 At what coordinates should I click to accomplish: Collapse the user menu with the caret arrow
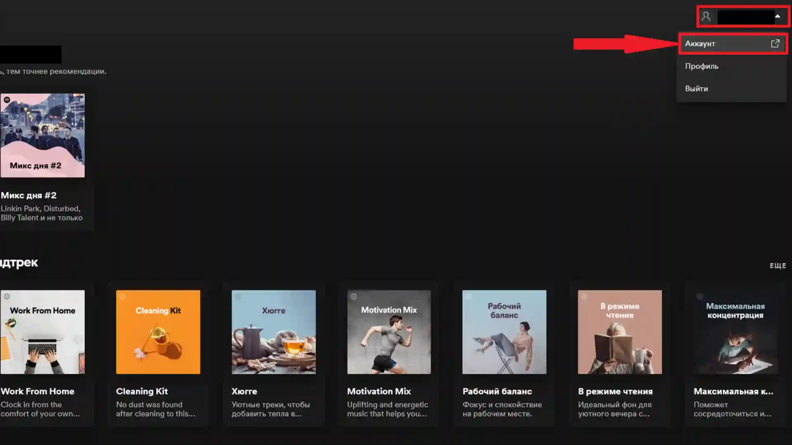pos(777,16)
